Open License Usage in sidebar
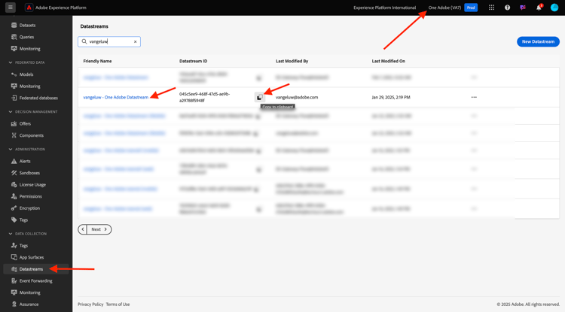 [x=32, y=185]
